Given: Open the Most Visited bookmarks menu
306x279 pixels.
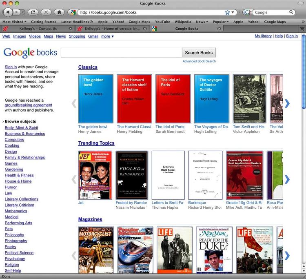Looking at the screenshot, I should (14, 22).
